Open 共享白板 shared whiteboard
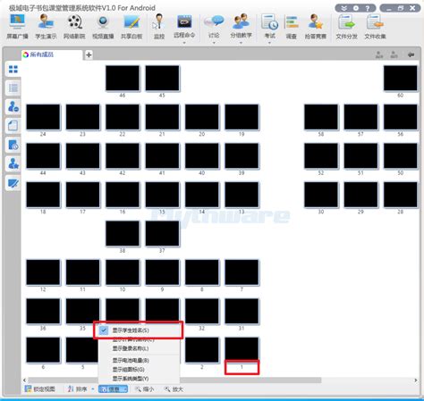Viewport: 424px width, 401px height. 131,27
